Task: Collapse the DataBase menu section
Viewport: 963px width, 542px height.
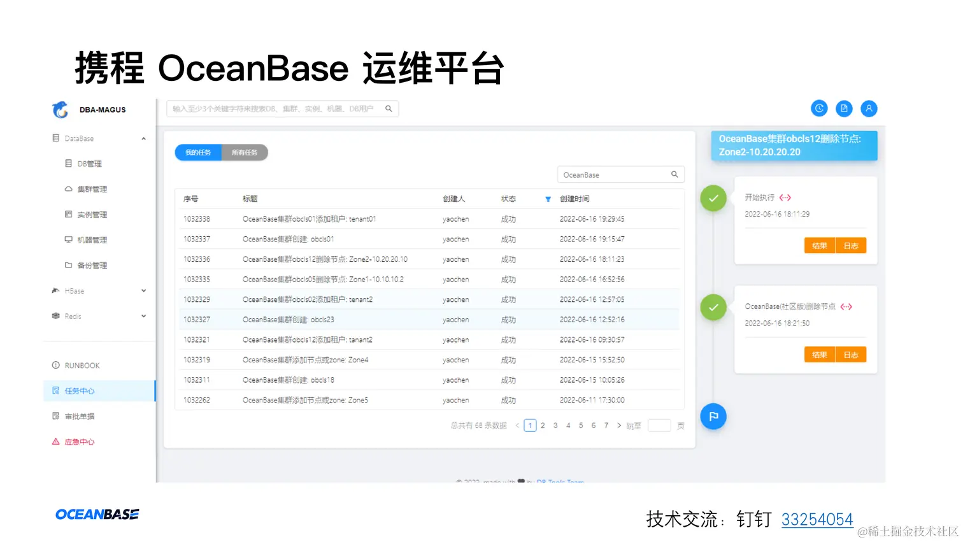Action: coord(143,138)
